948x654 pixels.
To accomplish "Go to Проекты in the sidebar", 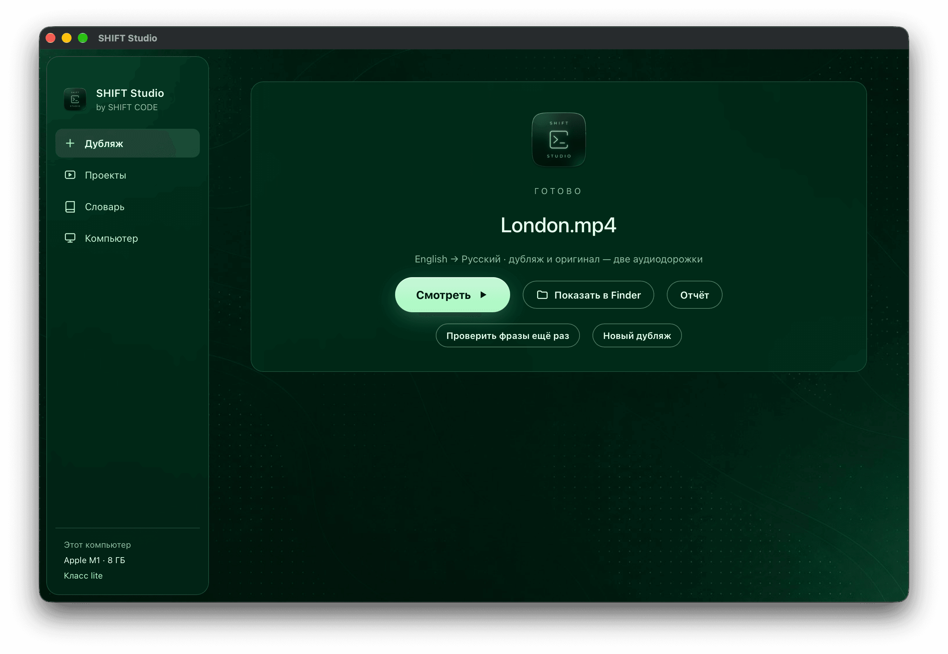I will pos(127,175).
